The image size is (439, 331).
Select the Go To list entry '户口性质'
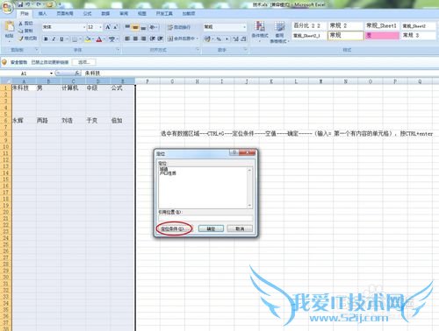(168, 173)
